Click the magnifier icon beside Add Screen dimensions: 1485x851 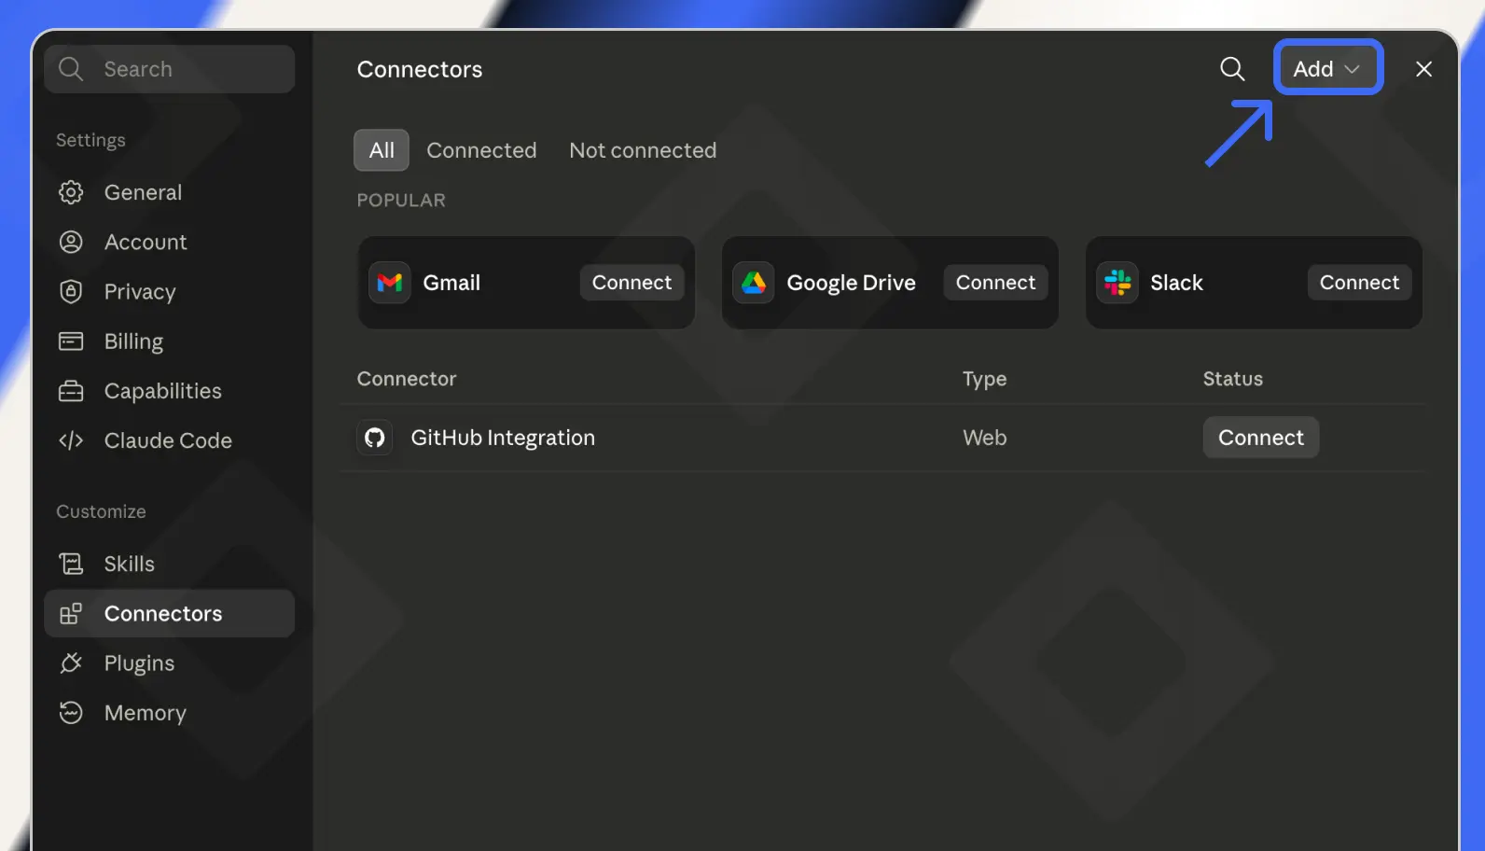[1232, 69]
